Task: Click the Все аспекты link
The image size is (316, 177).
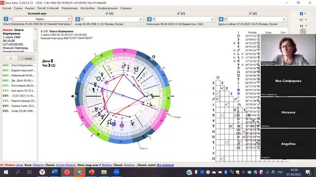Action: tap(165, 165)
